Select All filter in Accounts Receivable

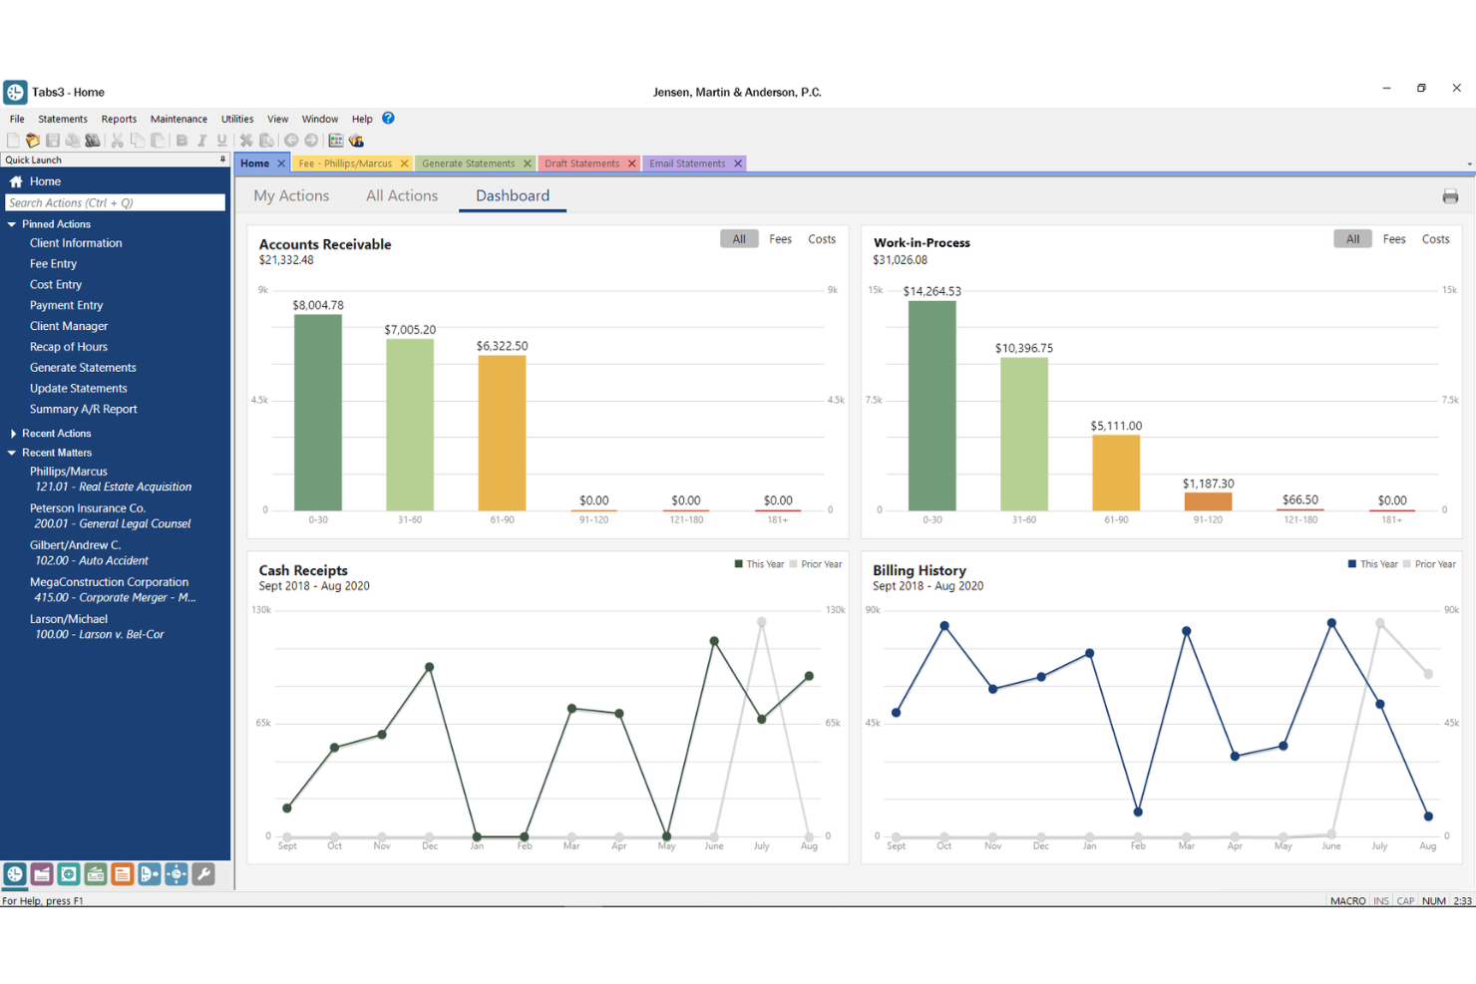(739, 239)
